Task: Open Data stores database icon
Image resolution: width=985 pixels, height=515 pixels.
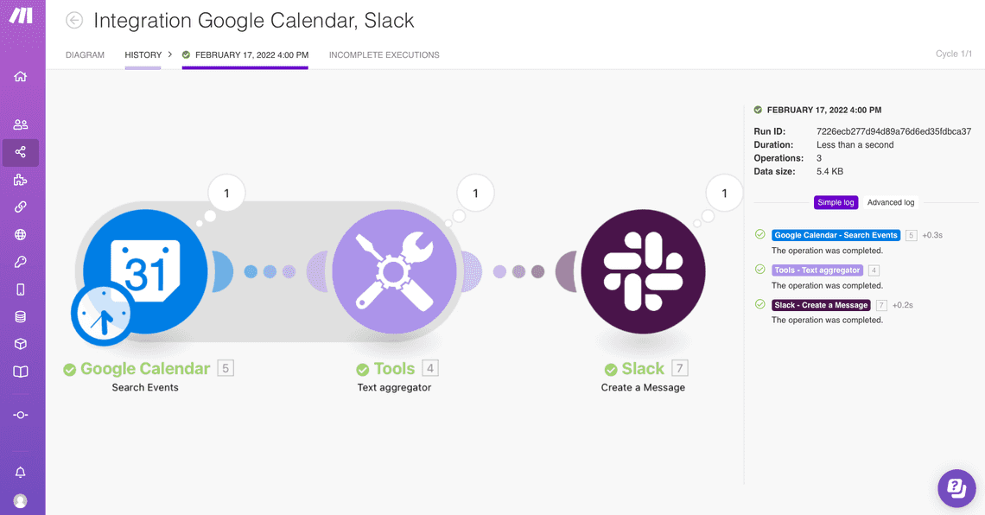Action: [21, 317]
